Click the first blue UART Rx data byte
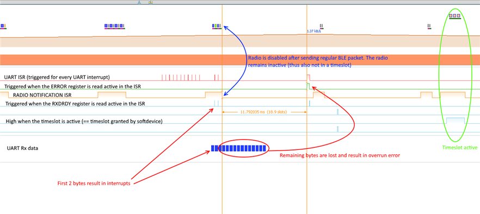Image resolution: width=480 pixels, height=214 pixels. [212, 148]
